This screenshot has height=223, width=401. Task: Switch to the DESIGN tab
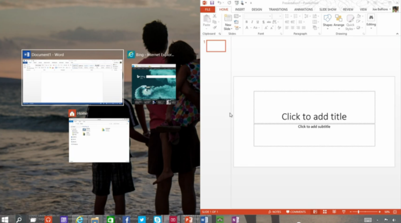(x=257, y=10)
